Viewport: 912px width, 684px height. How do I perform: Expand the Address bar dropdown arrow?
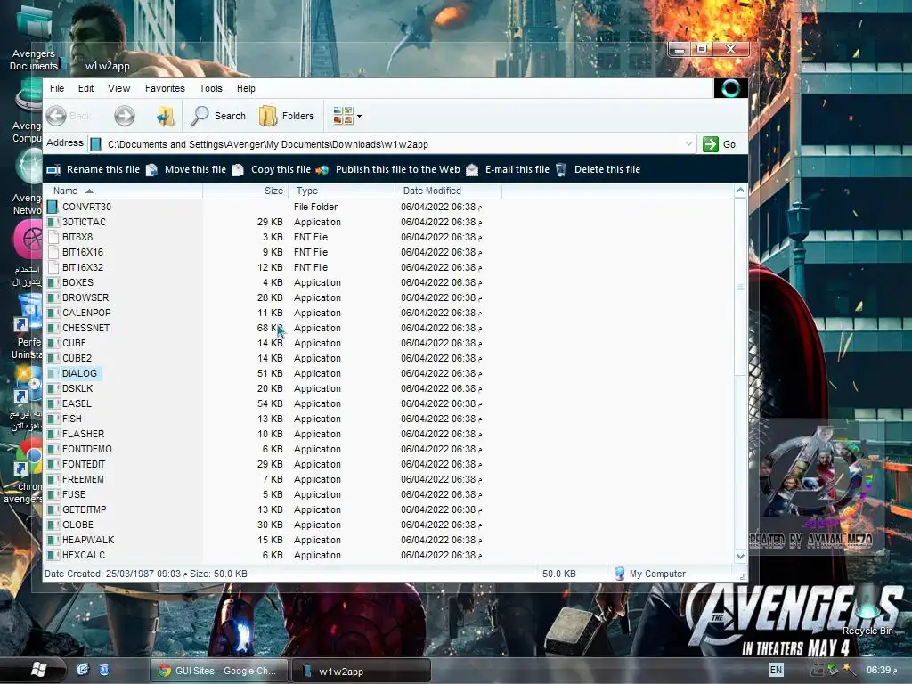[x=688, y=143]
